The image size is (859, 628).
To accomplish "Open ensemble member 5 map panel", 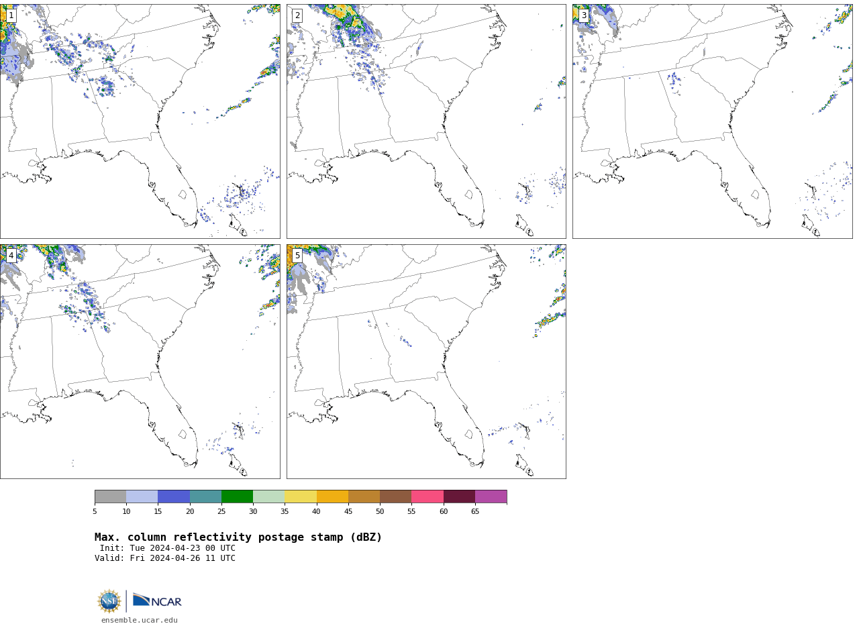I will click(426, 362).
